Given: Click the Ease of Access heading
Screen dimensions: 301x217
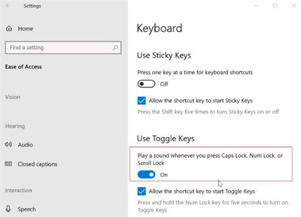Looking at the screenshot, I should [x=24, y=67].
